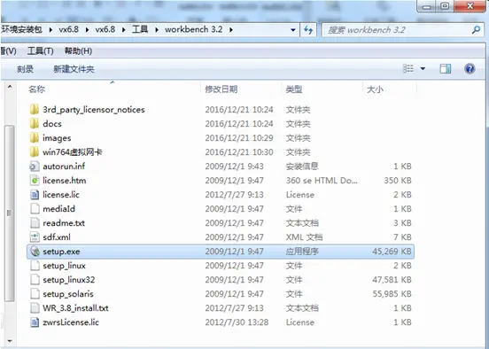Screen dimensions: 489x349
Task: Select the zwrsLicense.lic file name
Action: point(71,322)
